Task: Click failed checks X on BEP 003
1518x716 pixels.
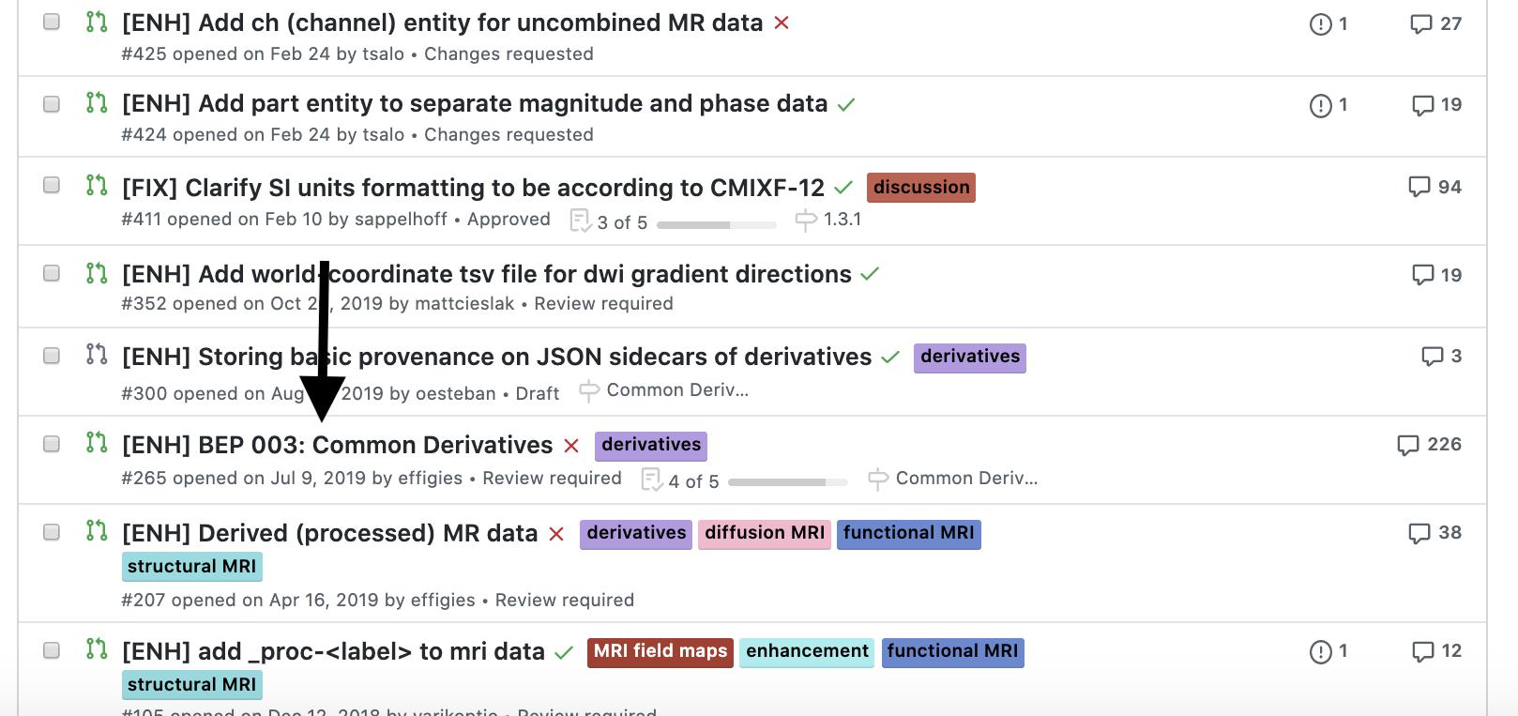Action: click(571, 446)
